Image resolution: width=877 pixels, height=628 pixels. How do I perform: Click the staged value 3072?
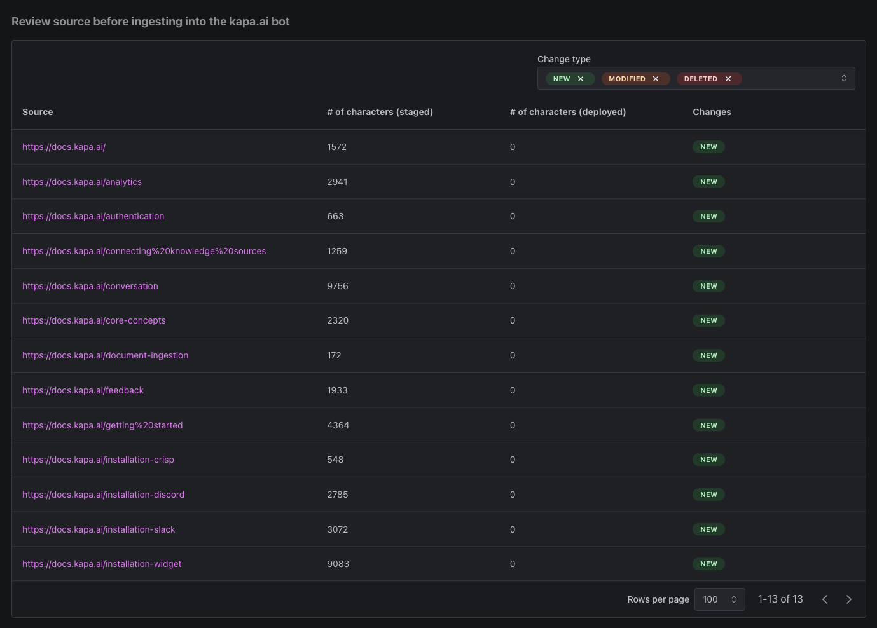pos(338,529)
